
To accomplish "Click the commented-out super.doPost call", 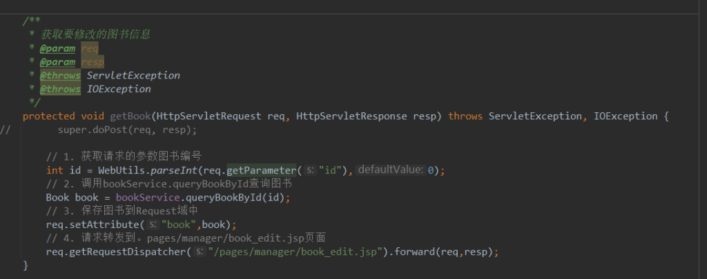I will pyautogui.click(x=127, y=130).
